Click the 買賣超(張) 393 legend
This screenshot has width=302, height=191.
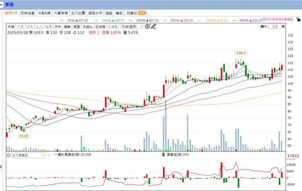click(x=178, y=154)
